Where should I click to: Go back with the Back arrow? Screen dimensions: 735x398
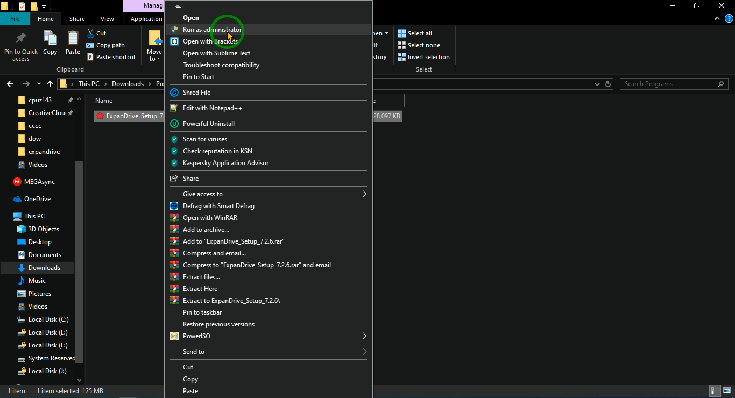(x=10, y=84)
